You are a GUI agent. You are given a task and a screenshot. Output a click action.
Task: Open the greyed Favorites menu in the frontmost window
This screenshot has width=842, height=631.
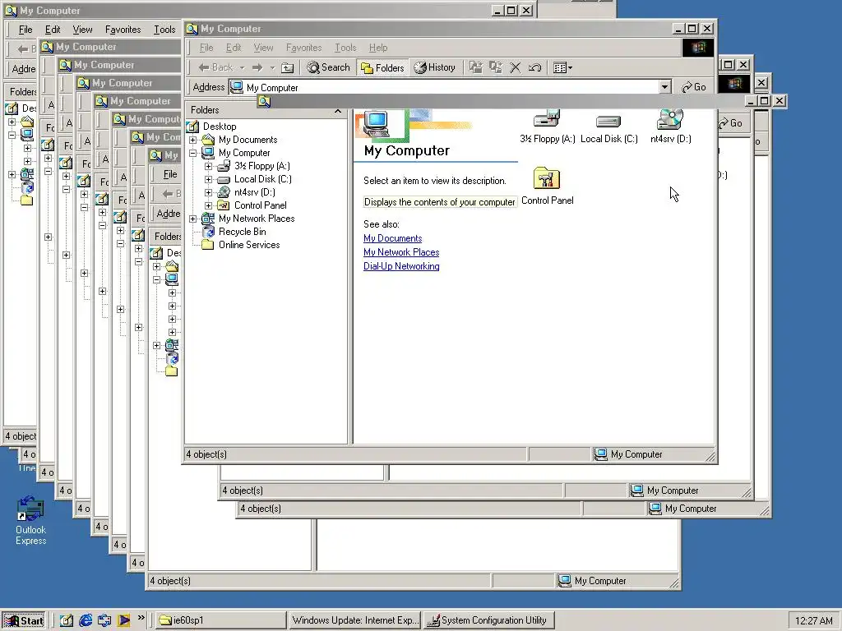coord(303,48)
